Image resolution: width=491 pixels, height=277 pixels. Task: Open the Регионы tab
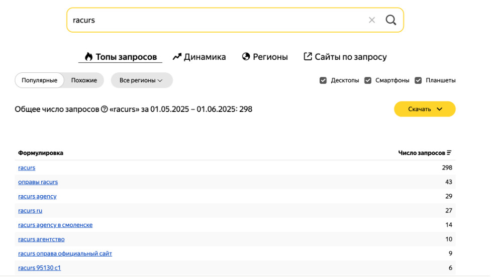coord(264,57)
